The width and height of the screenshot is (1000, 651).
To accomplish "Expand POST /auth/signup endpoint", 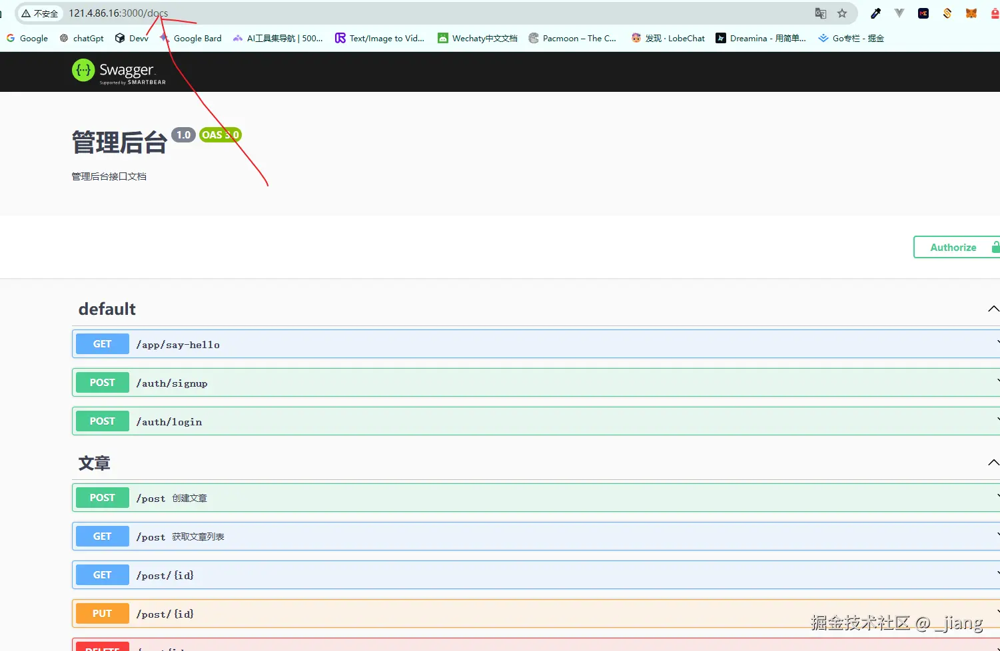I will [x=536, y=383].
